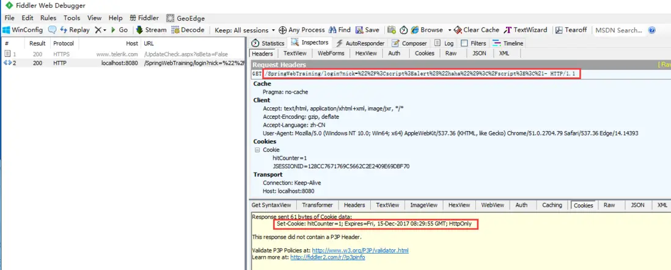
Task: Click Host: localhost:8080 header line
Action: pyautogui.click(x=288, y=191)
